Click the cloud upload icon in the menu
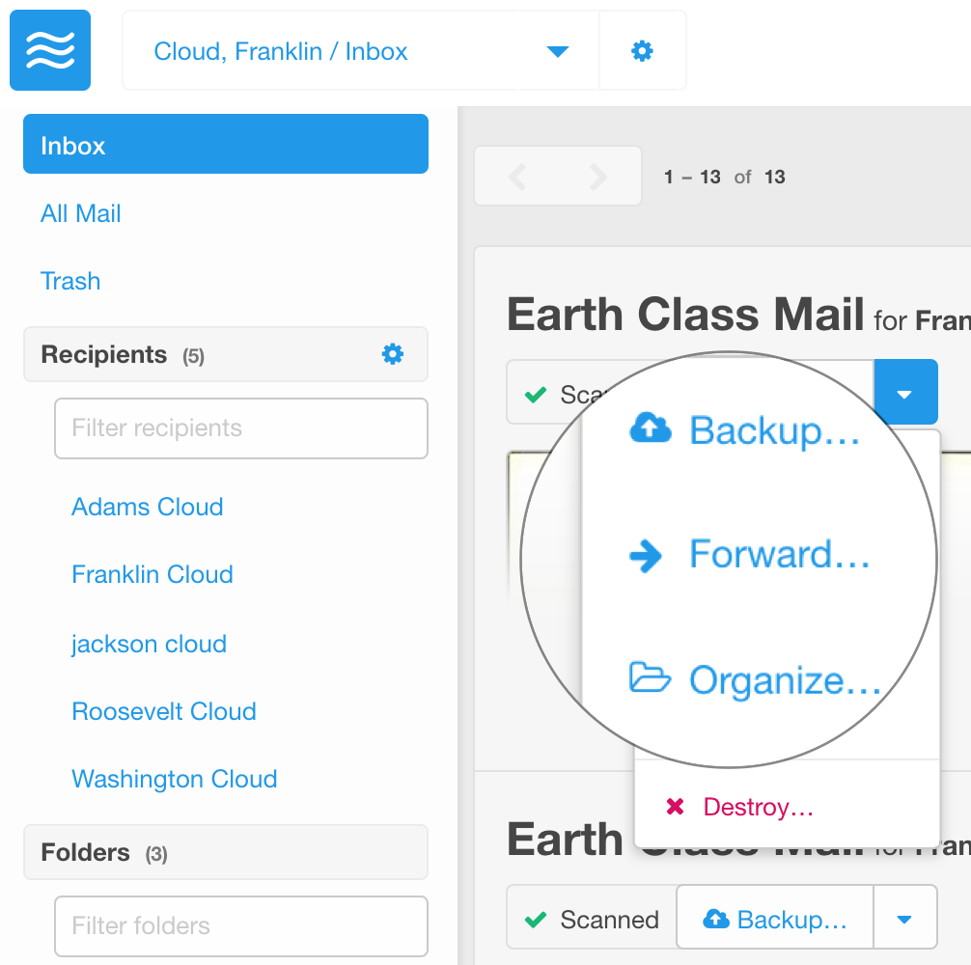Screen dimensions: 971x965 pyautogui.click(x=651, y=427)
